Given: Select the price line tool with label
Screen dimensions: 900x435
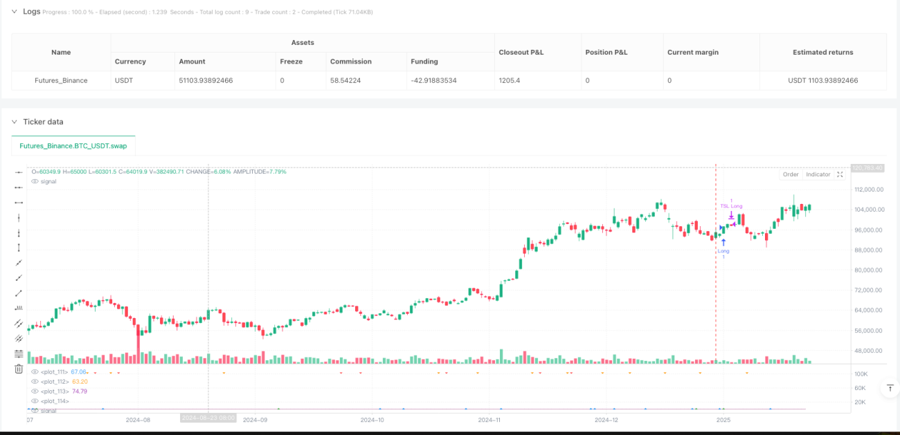Looking at the screenshot, I should 19,308.
